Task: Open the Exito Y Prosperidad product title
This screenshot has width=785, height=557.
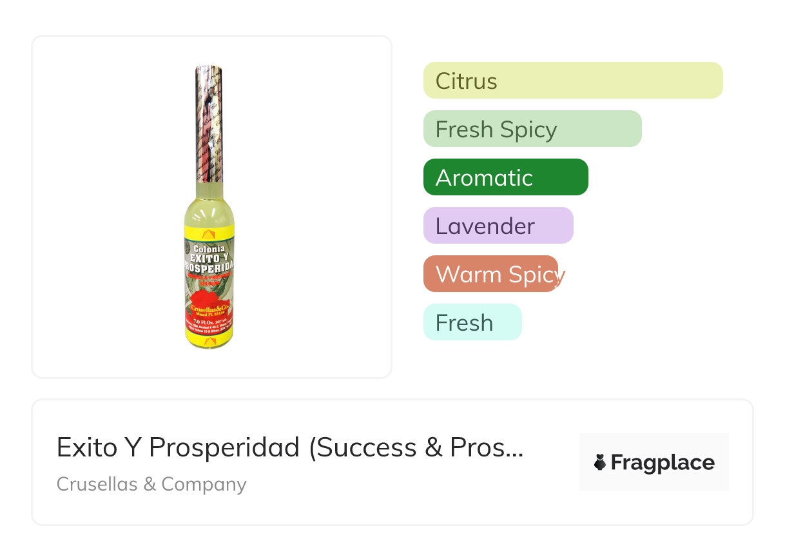Action: tap(289, 447)
